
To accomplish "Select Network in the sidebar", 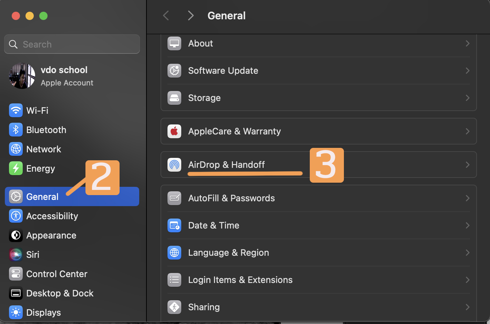I will point(72,149).
